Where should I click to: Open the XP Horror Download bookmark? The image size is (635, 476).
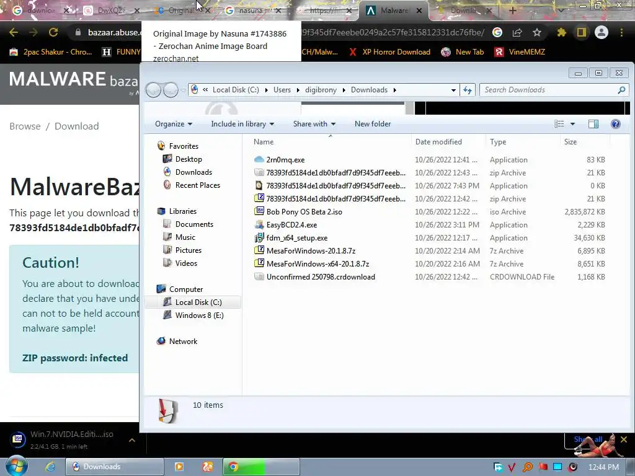coord(390,52)
